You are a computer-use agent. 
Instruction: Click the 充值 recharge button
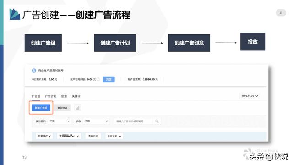pyautogui.click(x=109, y=79)
